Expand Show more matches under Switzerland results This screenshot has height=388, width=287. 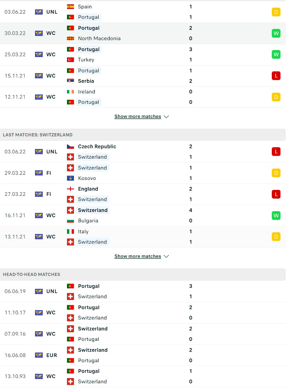point(142,256)
